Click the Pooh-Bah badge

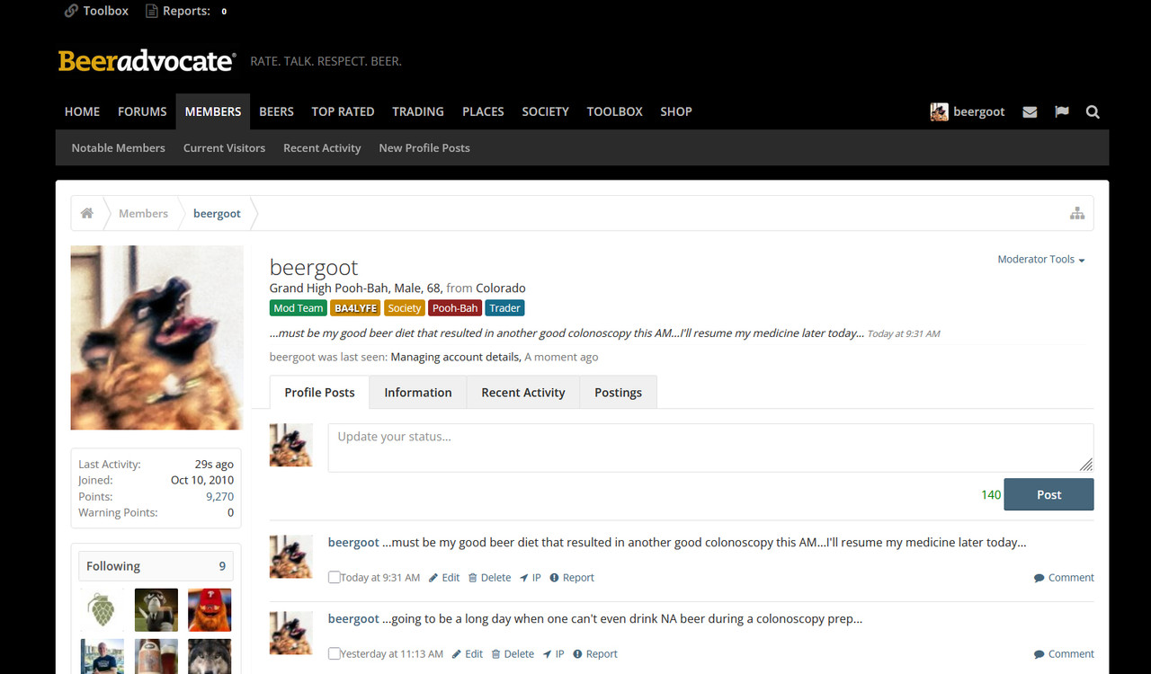455,307
